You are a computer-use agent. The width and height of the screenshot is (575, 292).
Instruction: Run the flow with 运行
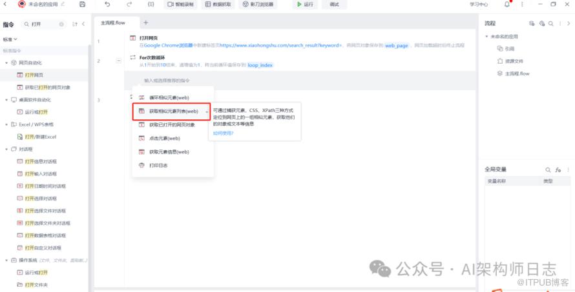click(305, 4)
